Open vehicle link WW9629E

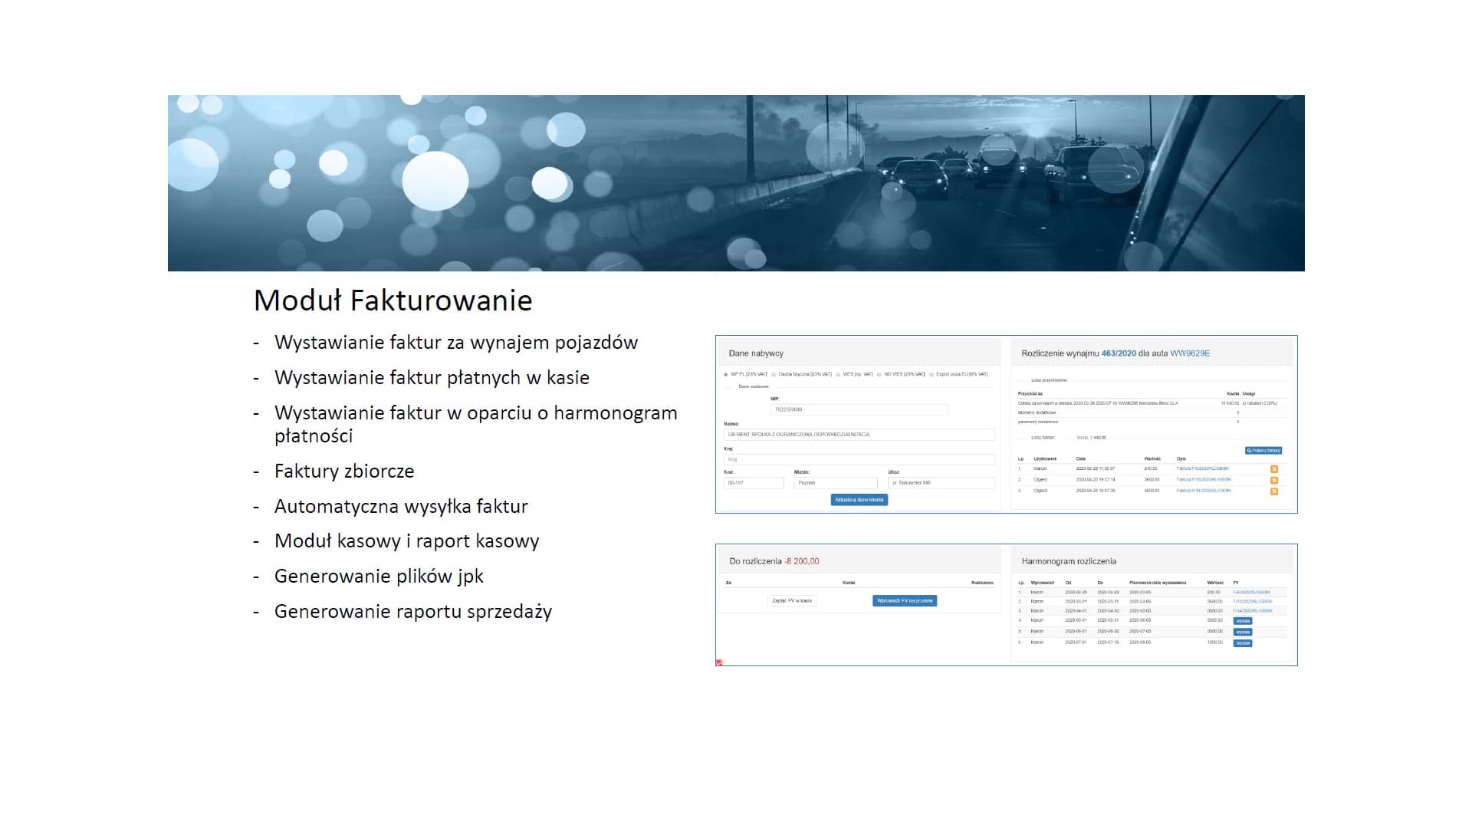coord(1190,353)
